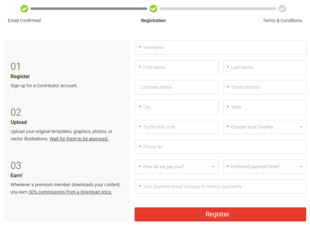
Task: Open the Wait for them to be approved link
Action: click(x=79, y=138)
